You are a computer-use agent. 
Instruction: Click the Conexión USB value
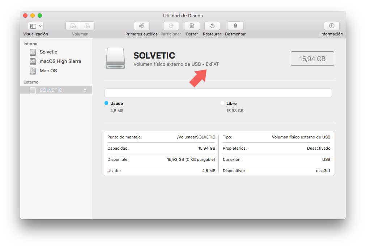[326, 159]
